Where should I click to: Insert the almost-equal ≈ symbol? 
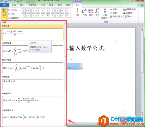click(57, 15)
